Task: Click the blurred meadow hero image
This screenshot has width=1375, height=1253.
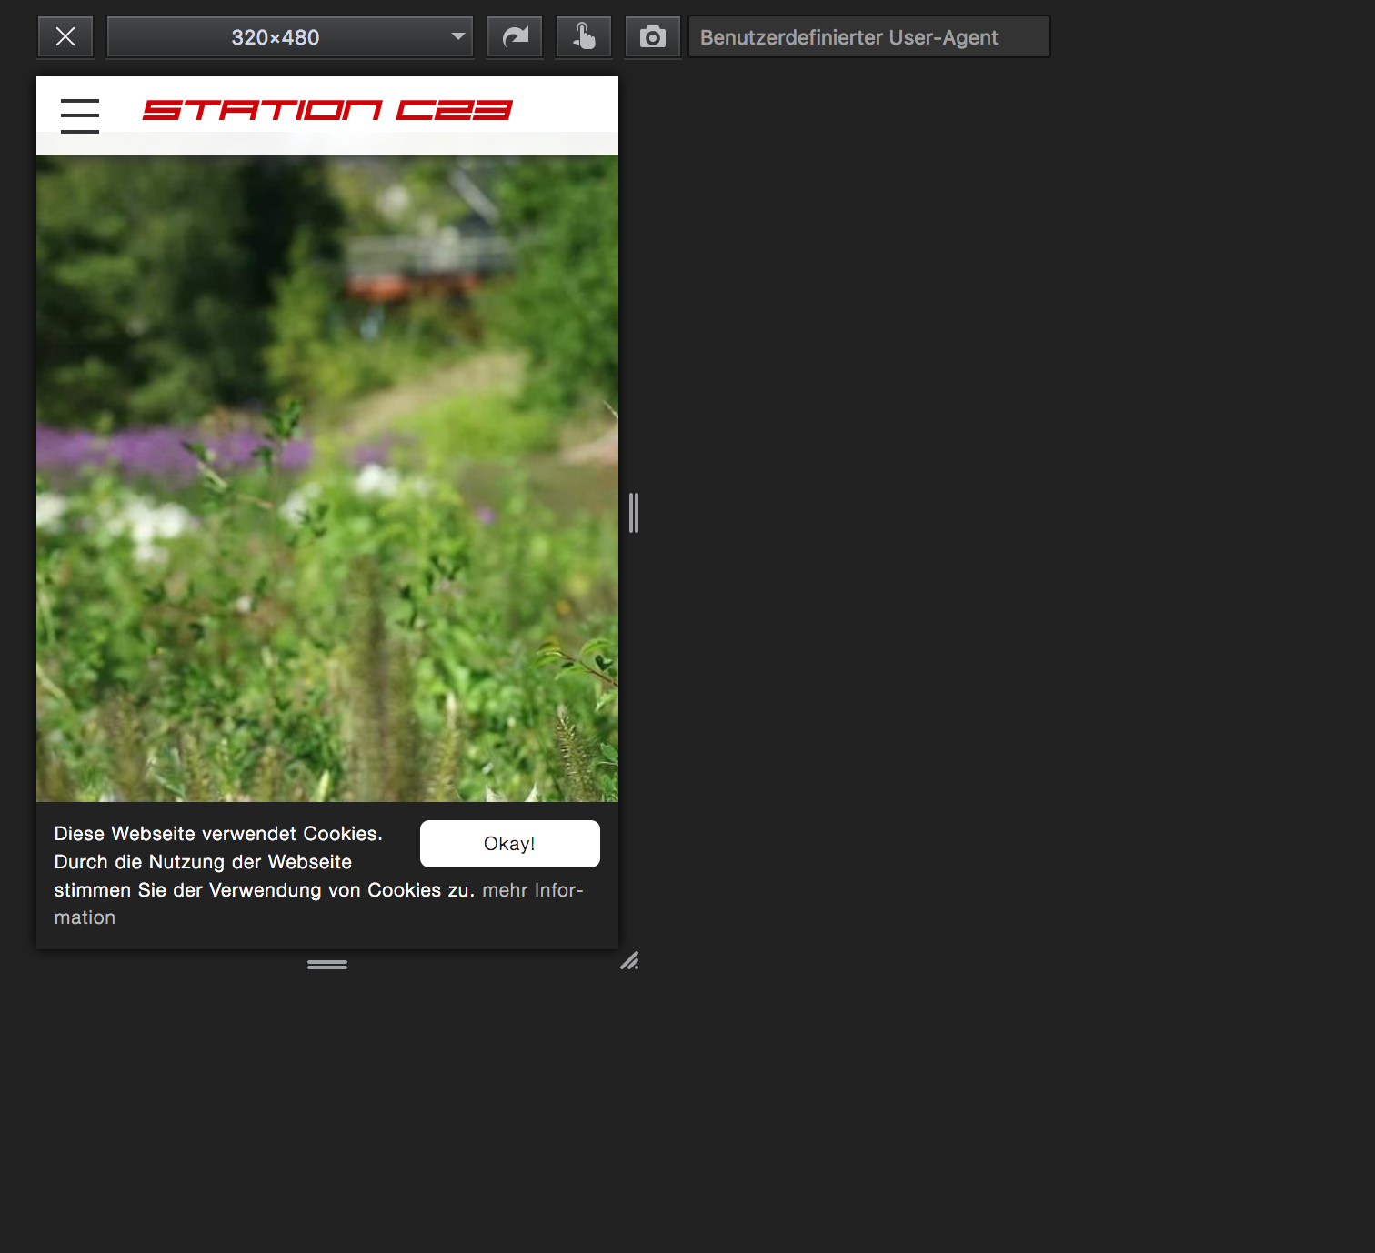Action: (x=327, y=478)
